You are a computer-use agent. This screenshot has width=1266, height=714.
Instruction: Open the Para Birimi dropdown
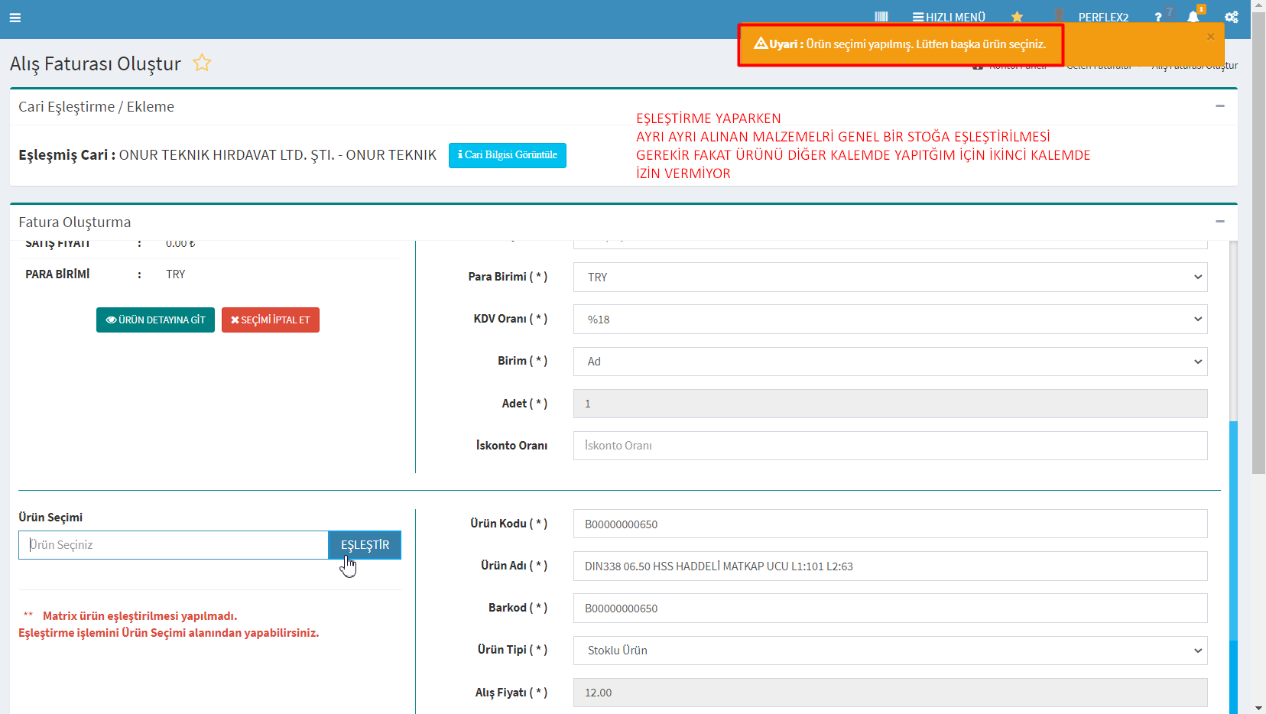(890, 277)
